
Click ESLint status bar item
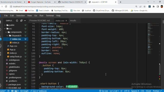(x=148, y=91)
